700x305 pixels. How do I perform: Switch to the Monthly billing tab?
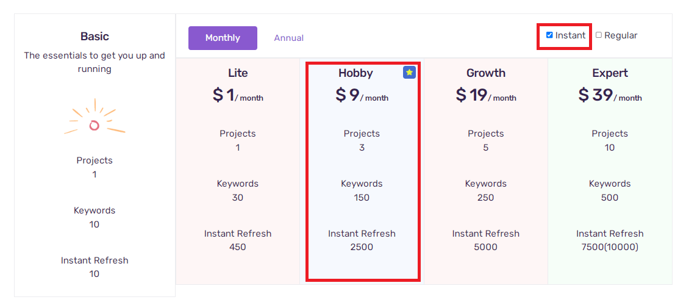[x=223, y=38]
